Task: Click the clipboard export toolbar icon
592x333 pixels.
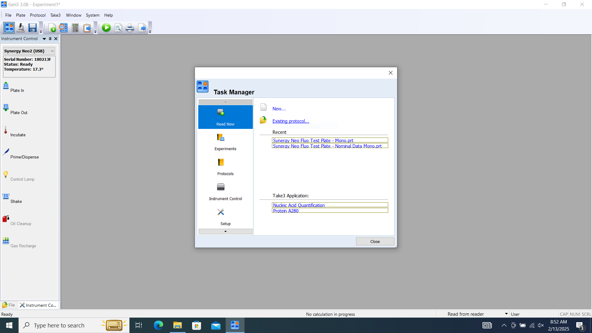Action: (87, 28)
